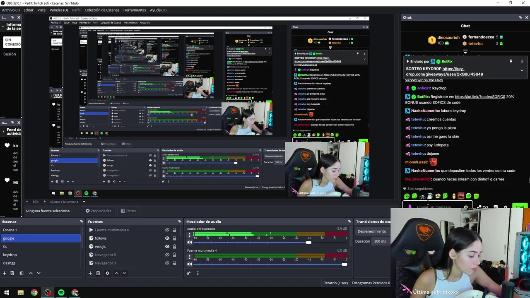This screenshot has width=530, height=298.
Task: Delete selected scene with trash icon
Action: [x=12, y=273]
